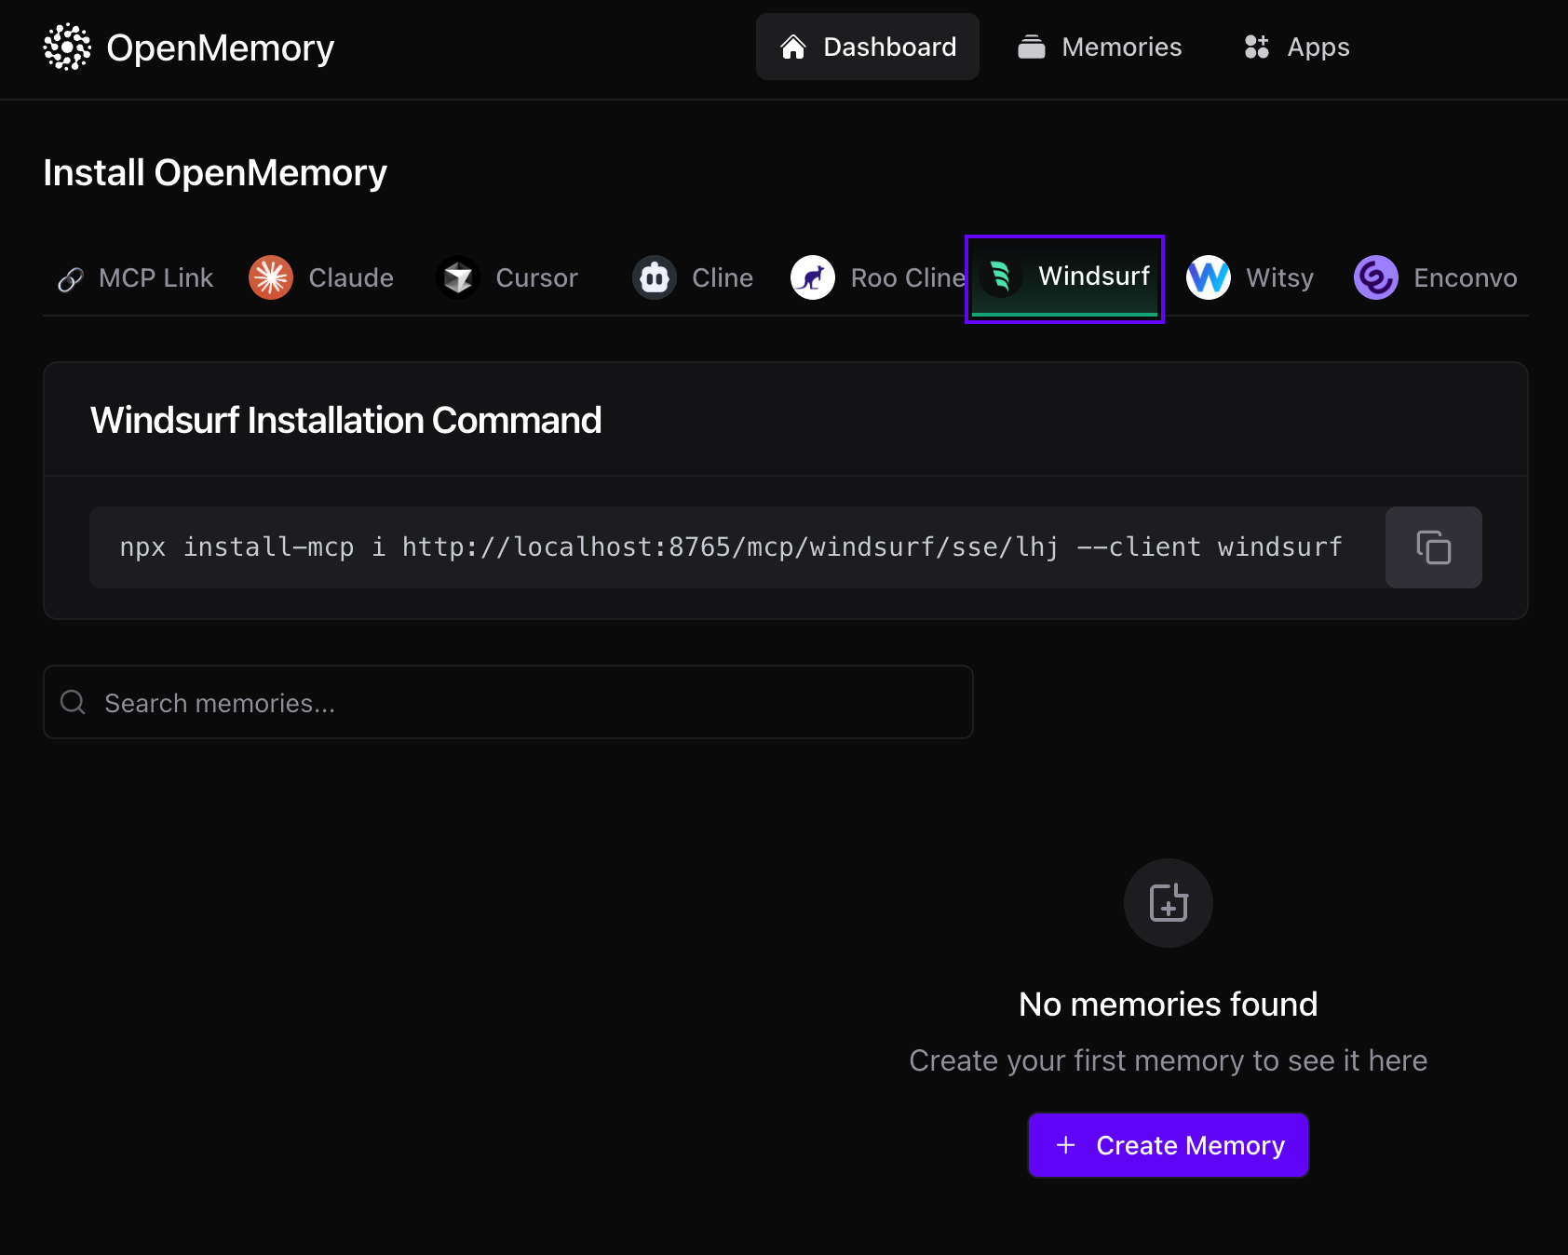Click the search magnifier icon
The height and width of the screenshot is (1255, 1568).
point(73,702)
